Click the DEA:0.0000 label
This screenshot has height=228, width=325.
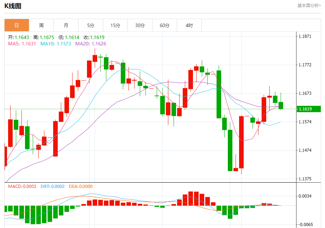81,186
